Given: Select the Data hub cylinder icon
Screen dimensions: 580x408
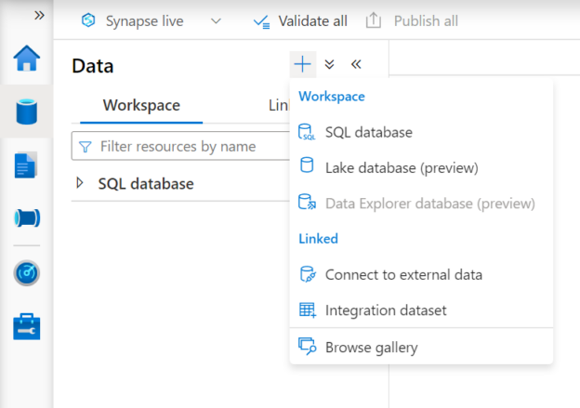Looking at the screenshot, I should point(27,112).
